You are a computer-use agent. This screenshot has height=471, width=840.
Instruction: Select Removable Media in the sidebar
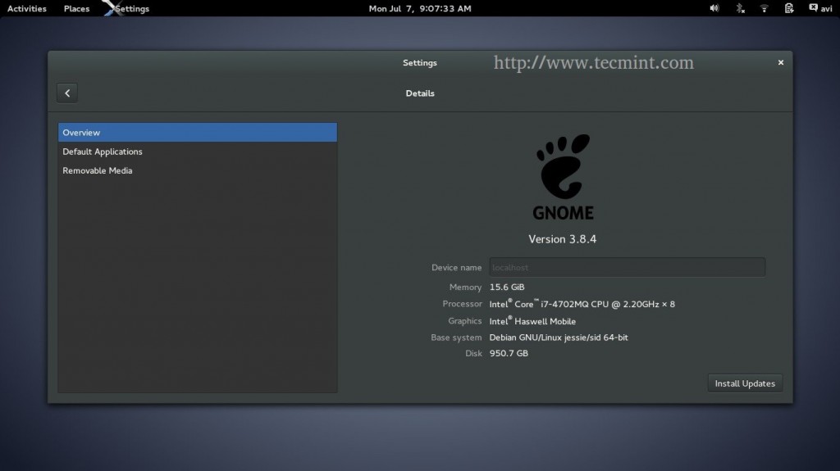tap(98, 170)
